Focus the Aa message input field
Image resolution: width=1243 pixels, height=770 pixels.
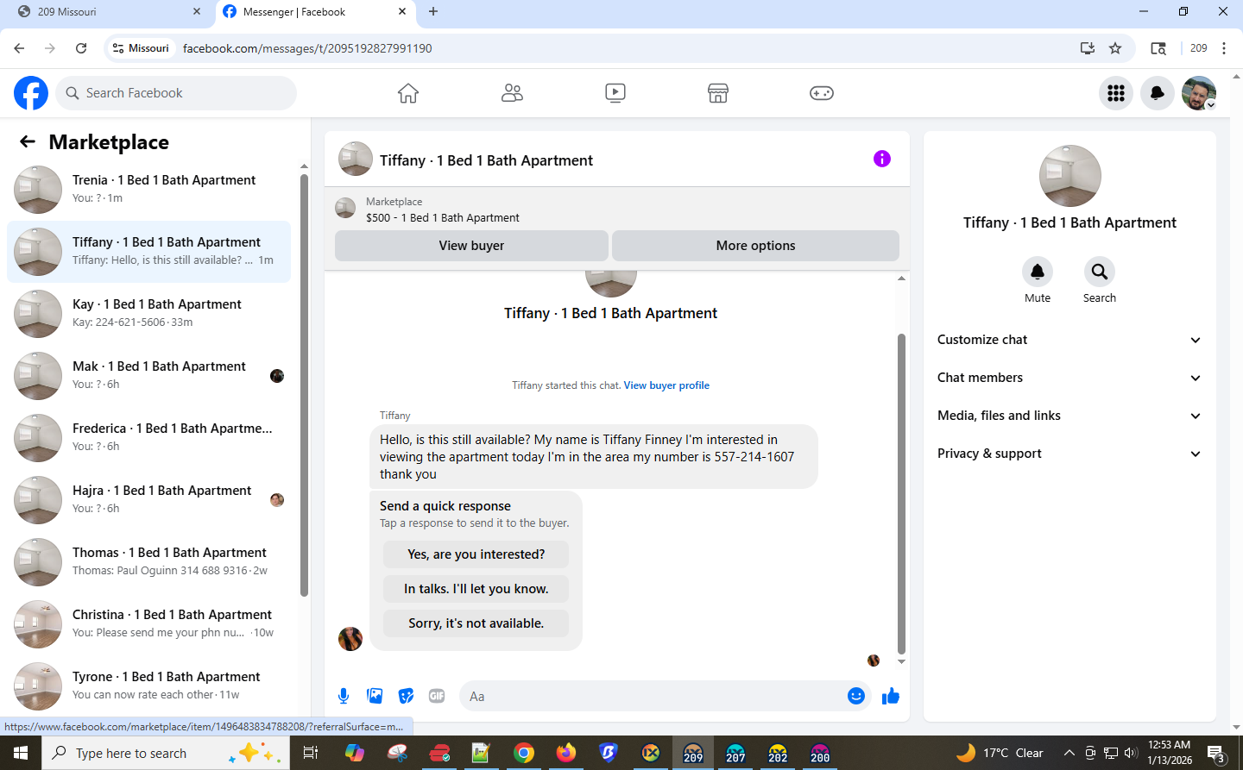pos(653,696)
